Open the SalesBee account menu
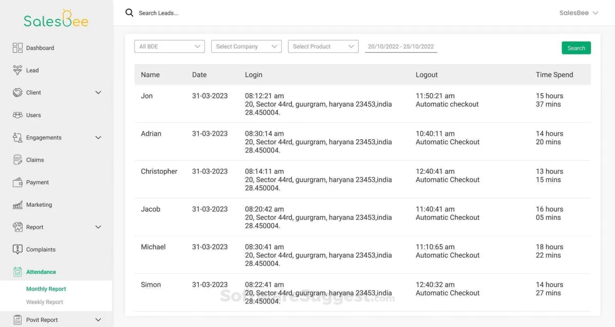615x327 pixels. point(579,13)
